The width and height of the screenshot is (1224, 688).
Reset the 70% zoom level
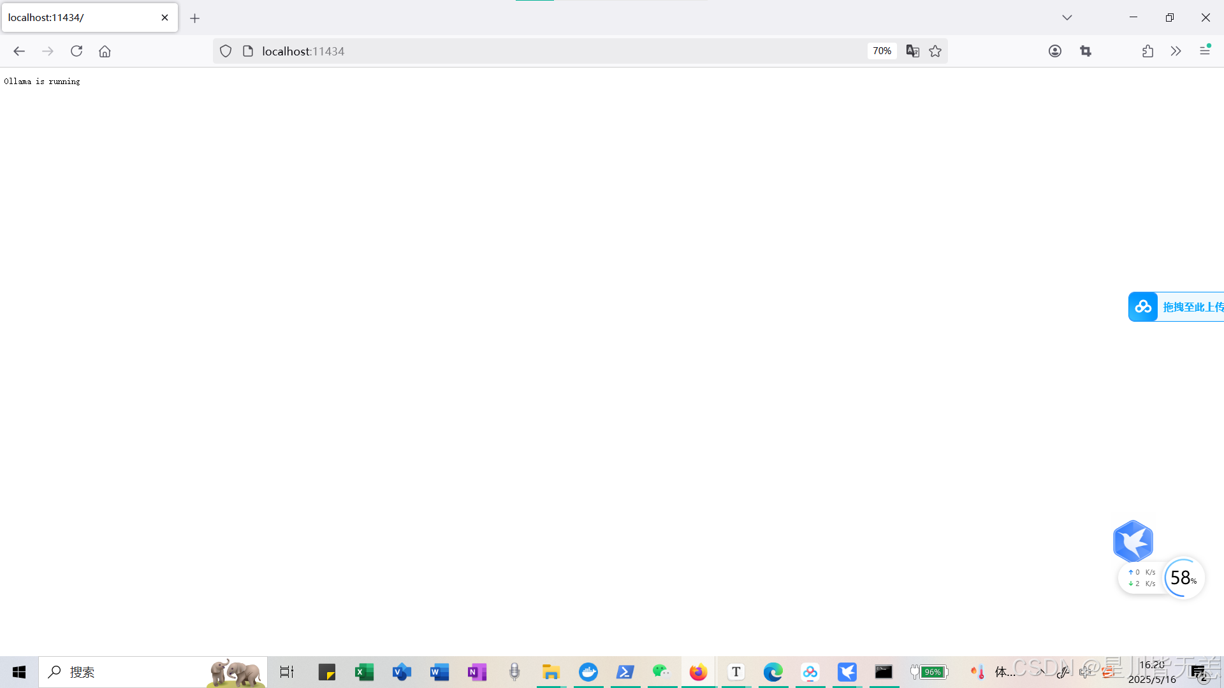[x=882, y=51]
